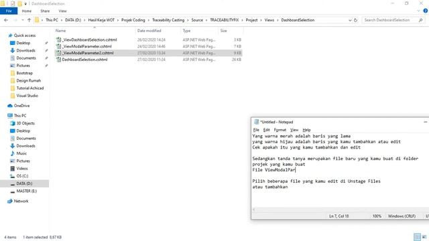
Task: Open Notepad Format menu
Action: 280,130
